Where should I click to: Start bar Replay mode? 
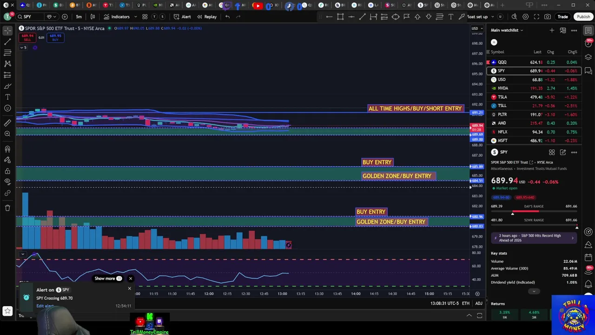(206, 17)
